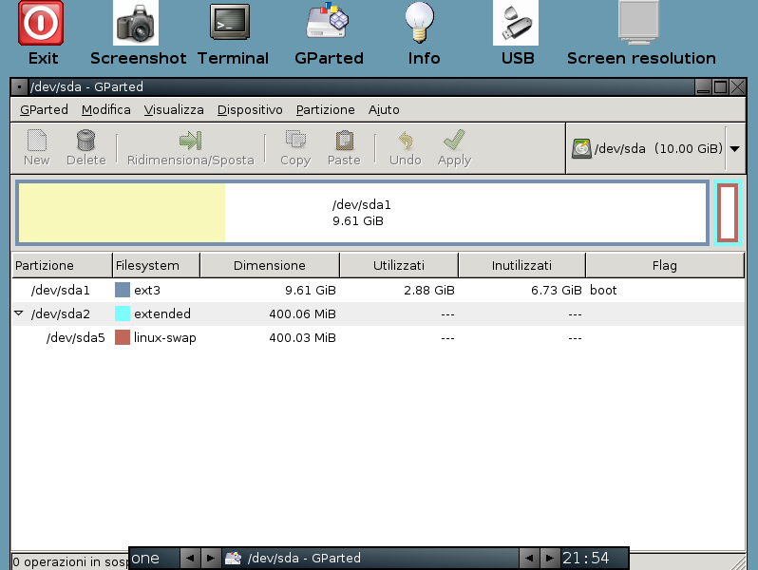Click the USB drive desktop icon

pyautogui.click(x=516, y=23)
